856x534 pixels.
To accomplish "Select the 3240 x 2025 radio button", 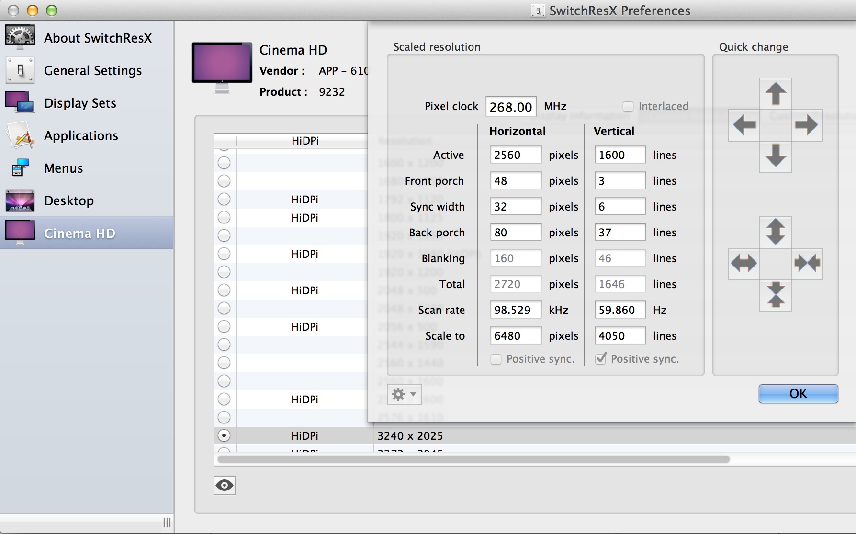I will (224, 435).
